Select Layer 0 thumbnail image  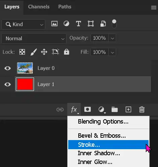click(25, 68)
